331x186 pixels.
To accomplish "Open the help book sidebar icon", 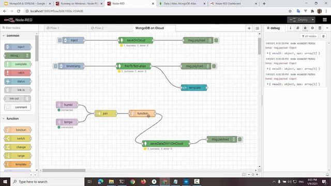I will point(298,28).
